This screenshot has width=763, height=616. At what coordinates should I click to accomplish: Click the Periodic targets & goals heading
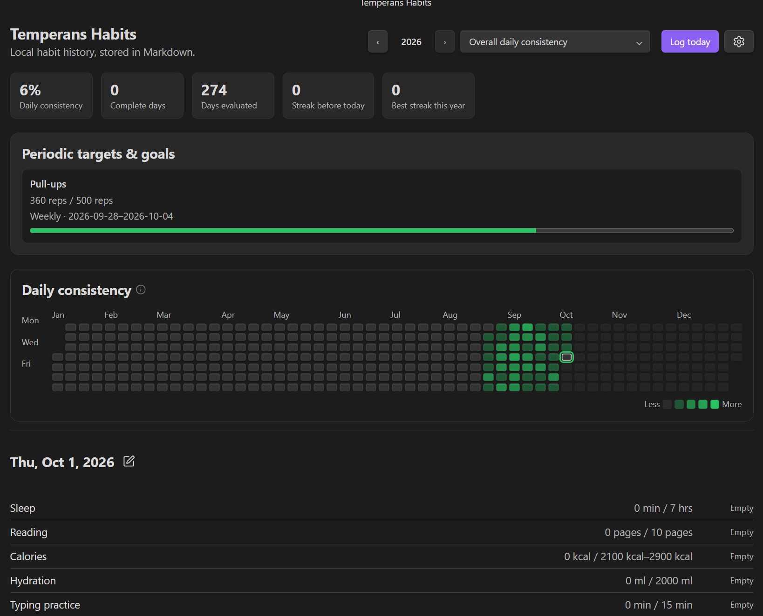click(98, 154)
